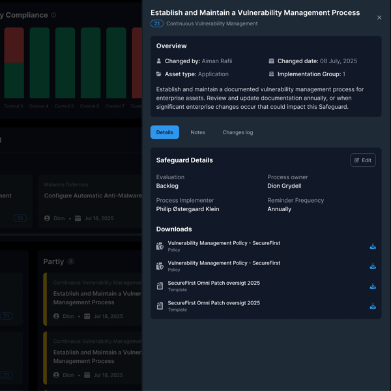Click the 7.1 badge under the panel title

(x=156, y=23)
